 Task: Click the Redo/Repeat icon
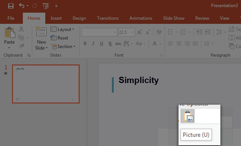point(35,6)
